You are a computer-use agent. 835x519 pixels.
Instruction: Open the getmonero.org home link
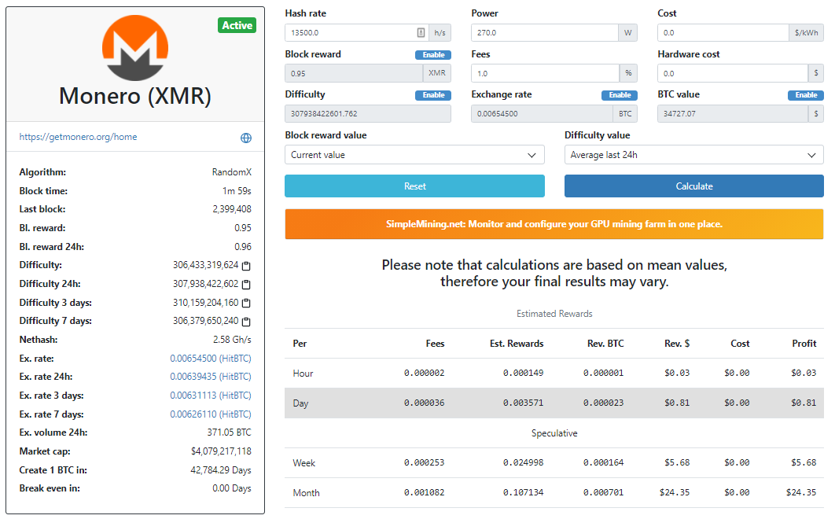(79, 137)
